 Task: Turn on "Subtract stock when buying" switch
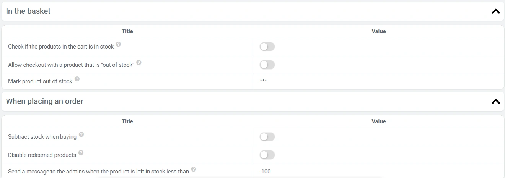[x=267, y=137]
